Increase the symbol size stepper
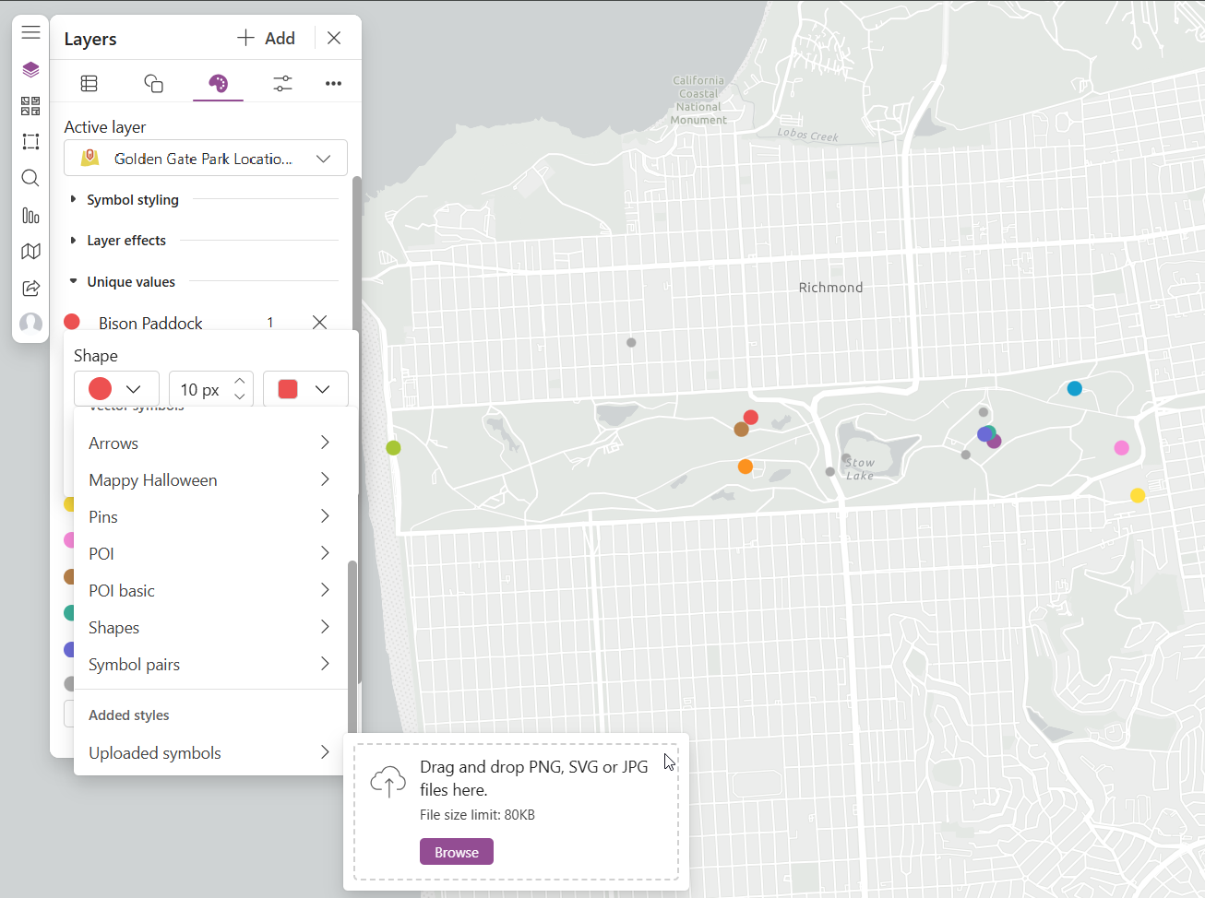1205x898 pixels. pos(240,381)
